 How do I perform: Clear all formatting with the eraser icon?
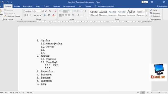click(x=55, y=11)
